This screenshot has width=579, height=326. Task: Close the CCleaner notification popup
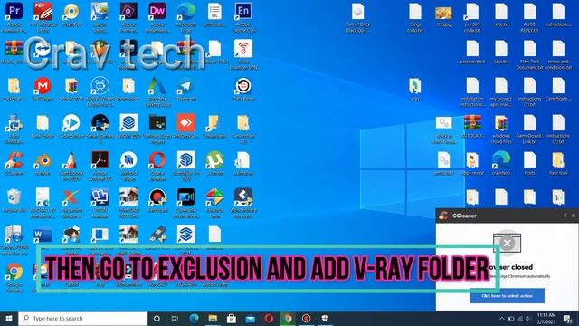pos(574,216)
